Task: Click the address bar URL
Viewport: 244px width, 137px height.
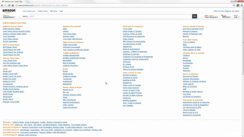Action: (x=43, y=5)
